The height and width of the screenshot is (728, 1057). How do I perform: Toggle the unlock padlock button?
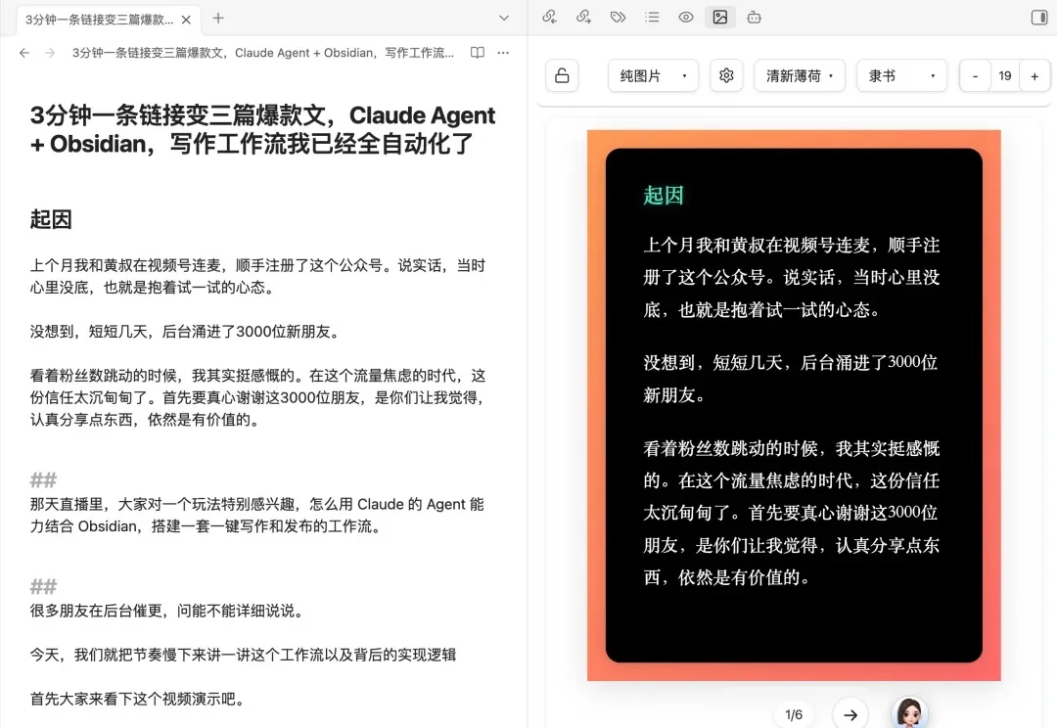[x=562, y=75]
